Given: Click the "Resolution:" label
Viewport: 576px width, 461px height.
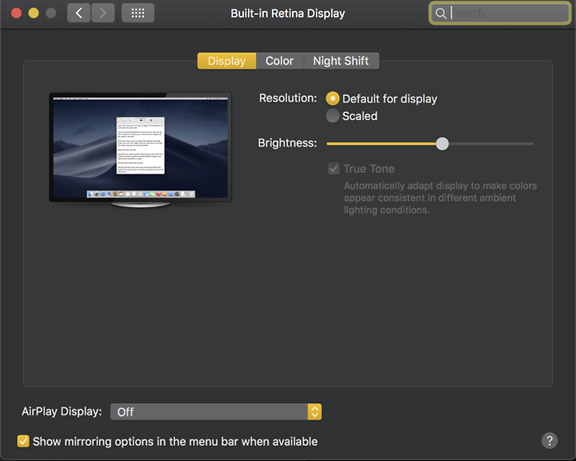Looking at the screenshot, I should point(288,98).
